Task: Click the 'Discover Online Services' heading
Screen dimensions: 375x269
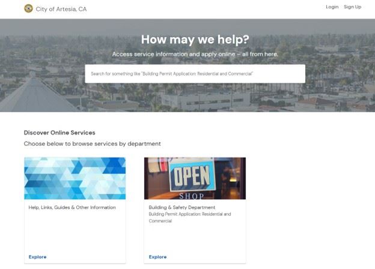Action: [59, 133]
